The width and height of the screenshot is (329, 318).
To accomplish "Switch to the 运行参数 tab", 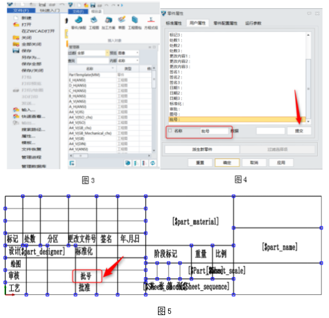I will 253,23.
